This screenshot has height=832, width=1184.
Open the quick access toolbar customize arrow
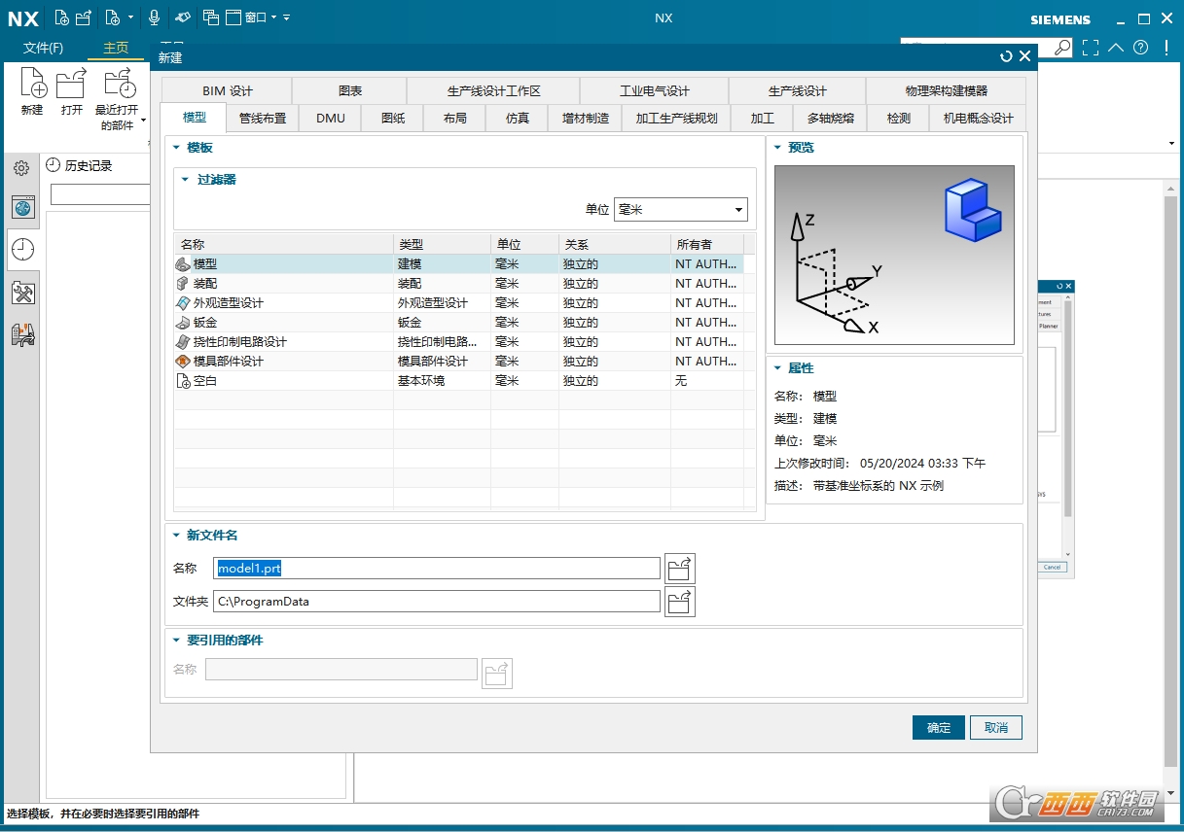[x=286, y=17]
